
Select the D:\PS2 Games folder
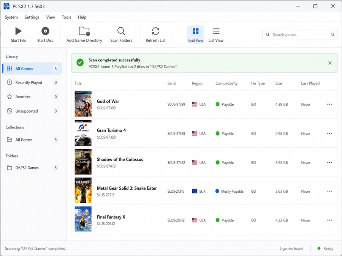(x=32, y=168)
